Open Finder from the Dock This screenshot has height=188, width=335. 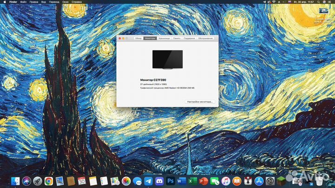(x=15, y=181)
